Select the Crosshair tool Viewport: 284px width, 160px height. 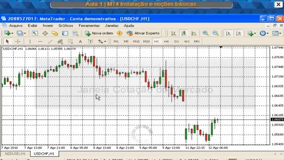coord(18,41)
